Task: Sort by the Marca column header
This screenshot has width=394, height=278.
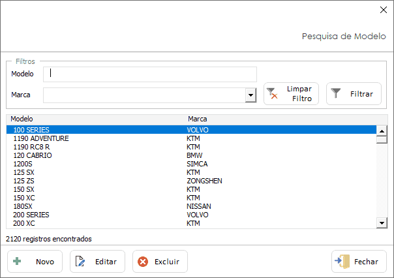Action: pos(198,119)
